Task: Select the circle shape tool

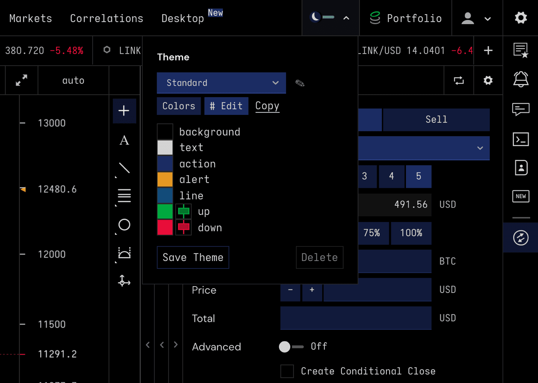Action: 124,225
